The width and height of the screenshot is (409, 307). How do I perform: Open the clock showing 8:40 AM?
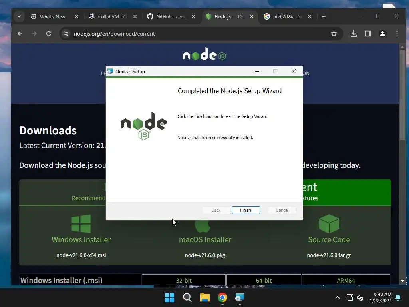[x=381, y=297]
